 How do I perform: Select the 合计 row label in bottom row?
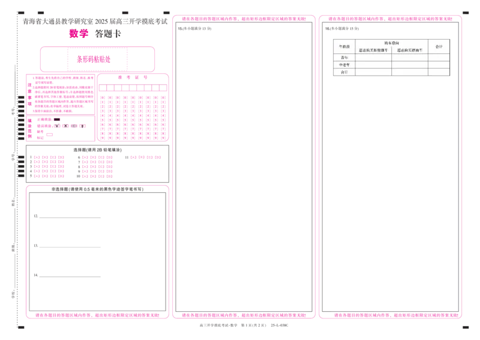(343, 72)
